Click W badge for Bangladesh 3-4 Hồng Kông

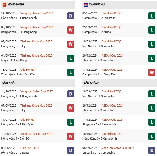[x=71, y=30]
